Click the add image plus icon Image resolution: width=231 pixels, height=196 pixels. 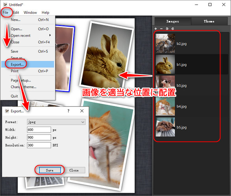[x=156, y=29]
